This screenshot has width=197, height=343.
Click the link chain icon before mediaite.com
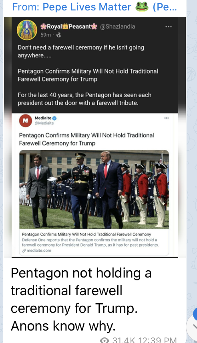(x=24, y=251)
